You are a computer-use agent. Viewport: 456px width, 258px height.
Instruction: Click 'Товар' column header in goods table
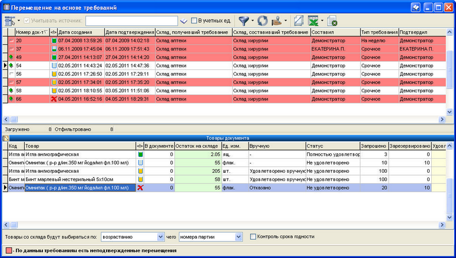pyautogui.click(x=80, y=146)
